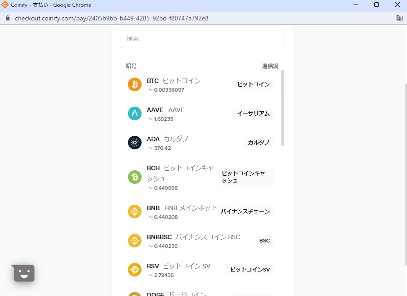
Task: Select the BTC ビットコイン row label
Action: (174, 81)
